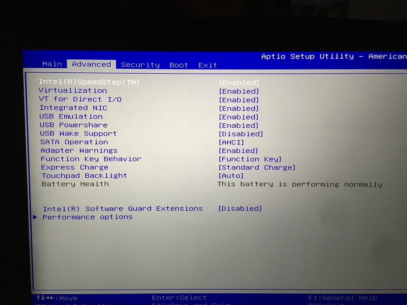Disable the Virtualization setting value
The width and height of the screenshot is (407, 305).
[x=239, y=91]
